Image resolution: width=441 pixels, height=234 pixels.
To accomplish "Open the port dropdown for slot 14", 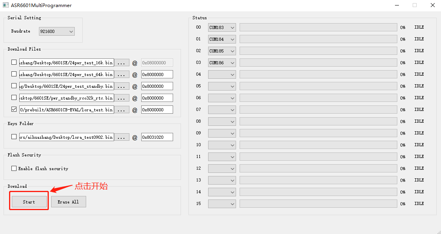I will pyautogui.click(x=222, y=192).
